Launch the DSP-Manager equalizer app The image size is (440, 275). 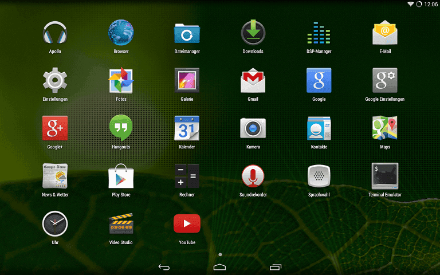[x=319, y=33]
